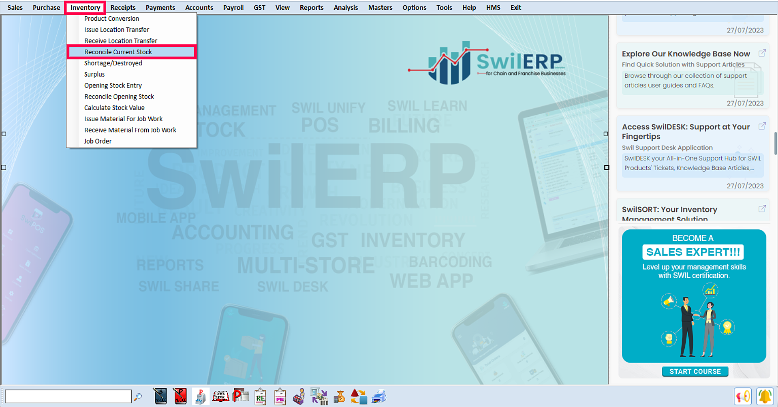Open the View menu
778x407 pixels.
coord(282,7)
